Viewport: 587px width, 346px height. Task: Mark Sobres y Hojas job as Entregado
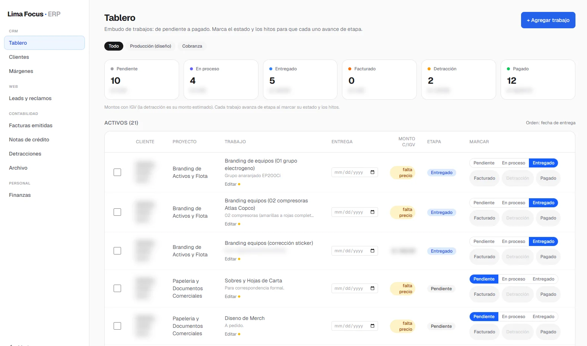click(543, 279)
